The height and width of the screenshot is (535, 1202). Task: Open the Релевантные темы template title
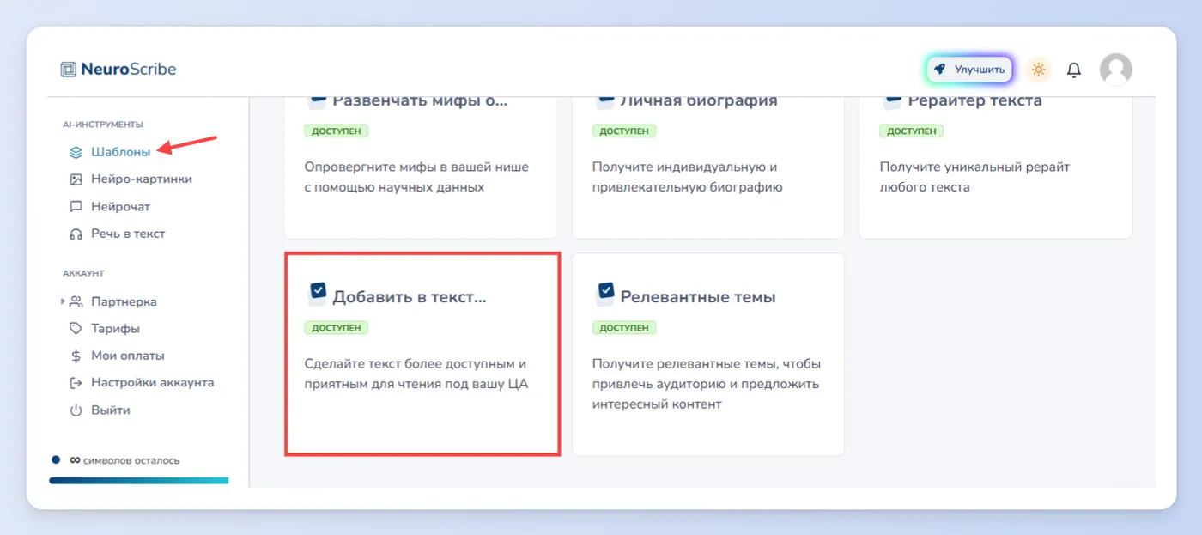tap(698, 297)
